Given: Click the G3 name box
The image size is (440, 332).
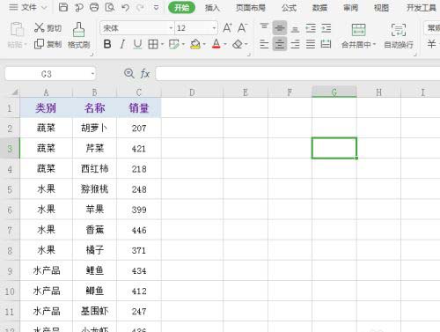Looking at the screenshot, I should coord(47,74).
